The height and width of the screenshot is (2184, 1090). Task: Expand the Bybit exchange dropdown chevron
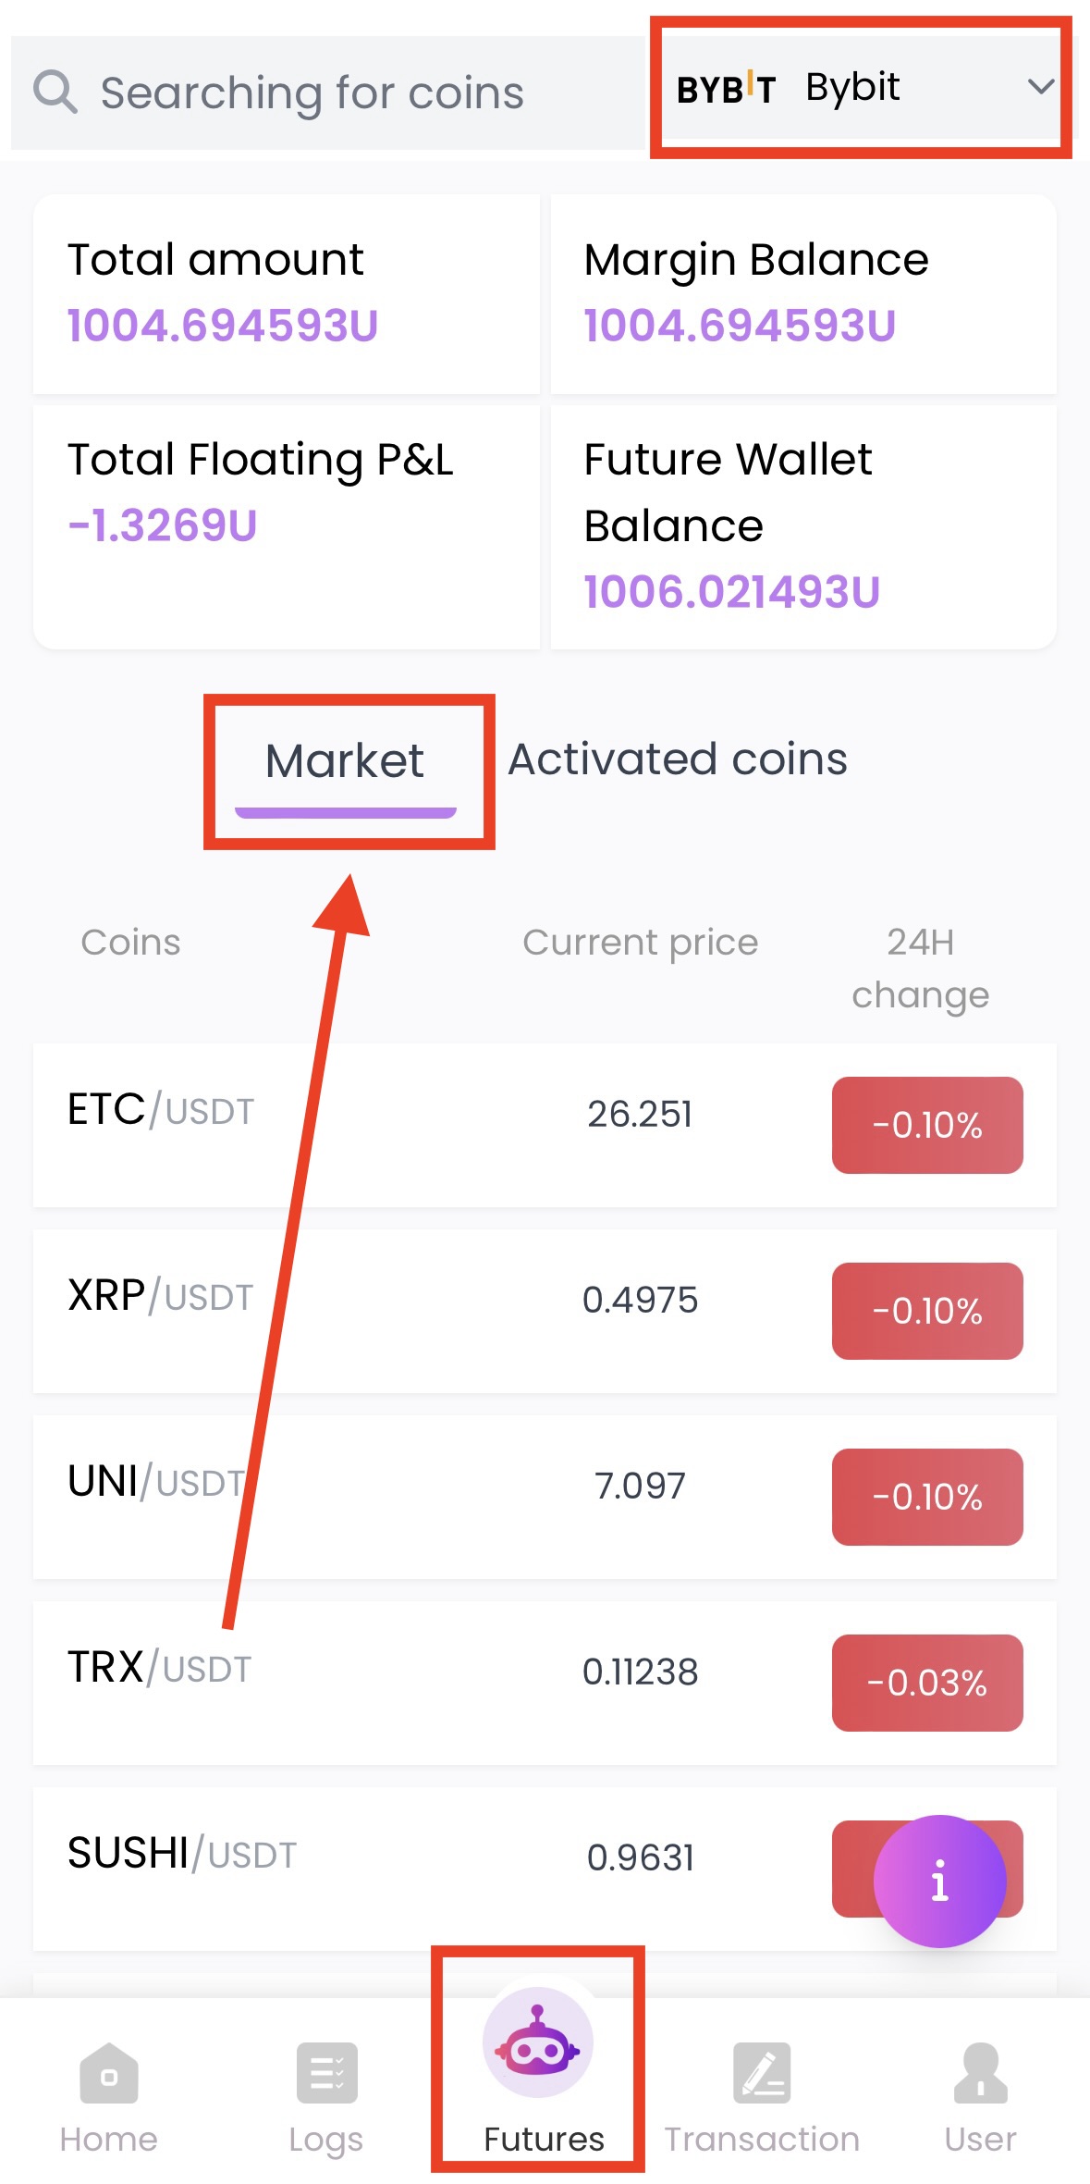[x=1041, y=88]
